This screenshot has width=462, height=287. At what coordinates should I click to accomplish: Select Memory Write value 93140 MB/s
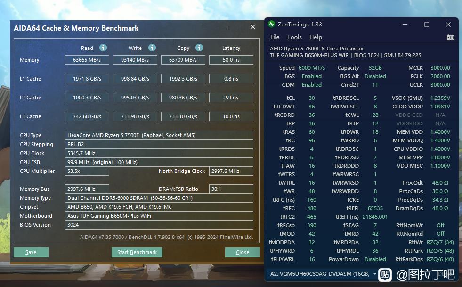tap(135, 60)
